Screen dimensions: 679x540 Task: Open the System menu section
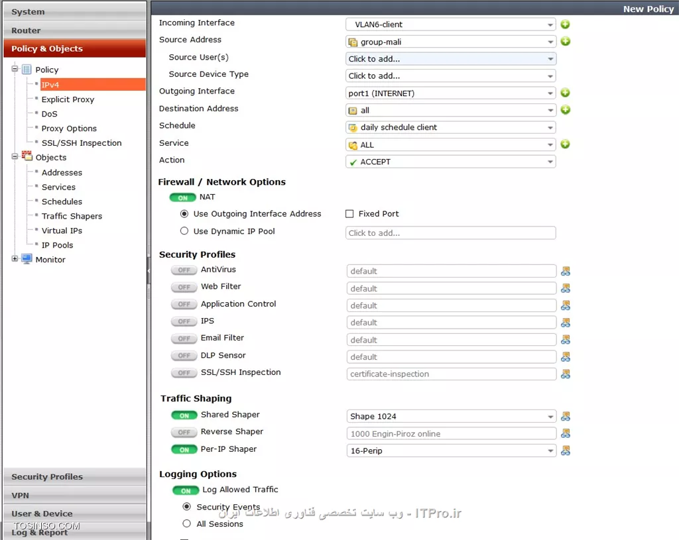tap(74, 12)
